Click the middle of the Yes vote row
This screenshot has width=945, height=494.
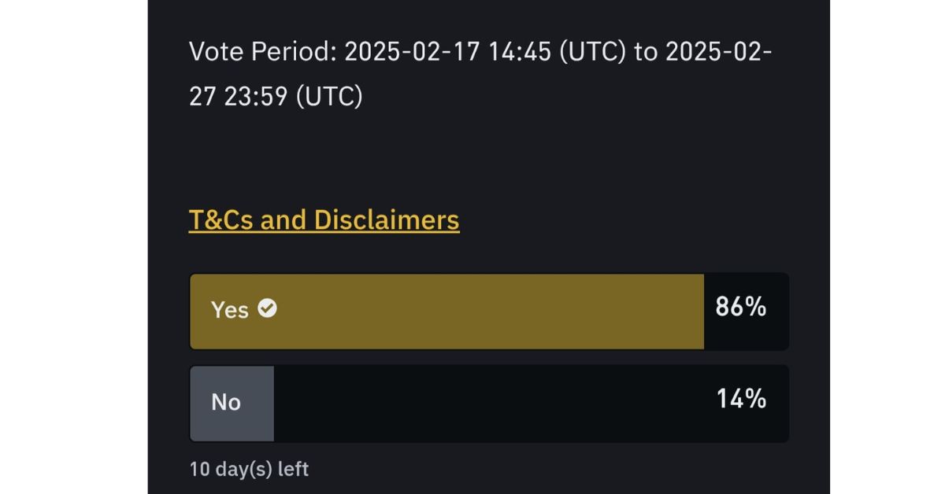coord(488,311)
